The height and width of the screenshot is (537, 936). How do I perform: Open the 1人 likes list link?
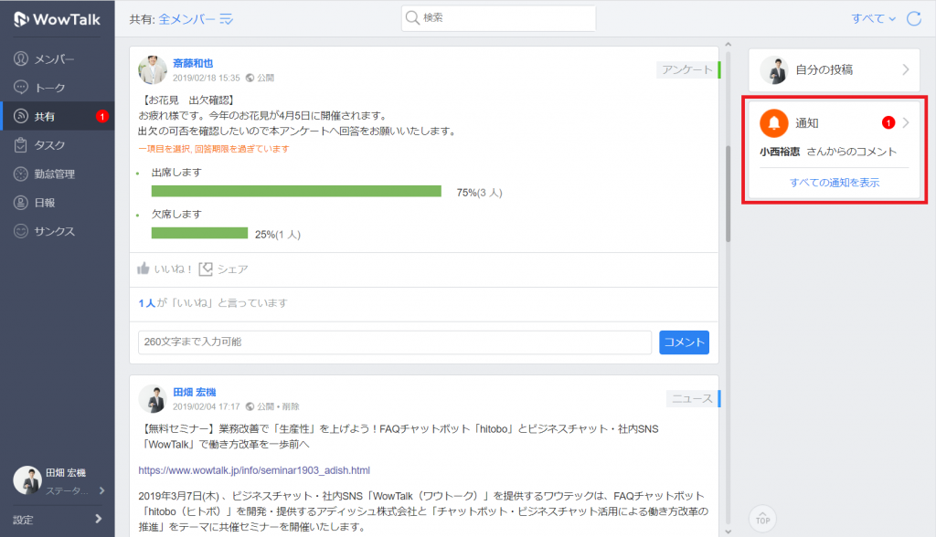(x=147, y=303)
